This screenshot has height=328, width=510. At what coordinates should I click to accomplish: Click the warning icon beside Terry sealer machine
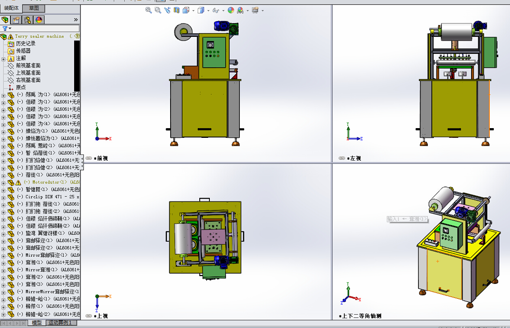(11, 36)
